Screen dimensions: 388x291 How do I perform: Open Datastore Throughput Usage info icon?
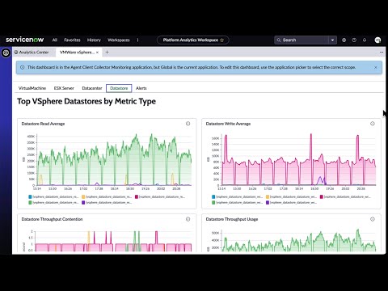[x=373, y=219]
